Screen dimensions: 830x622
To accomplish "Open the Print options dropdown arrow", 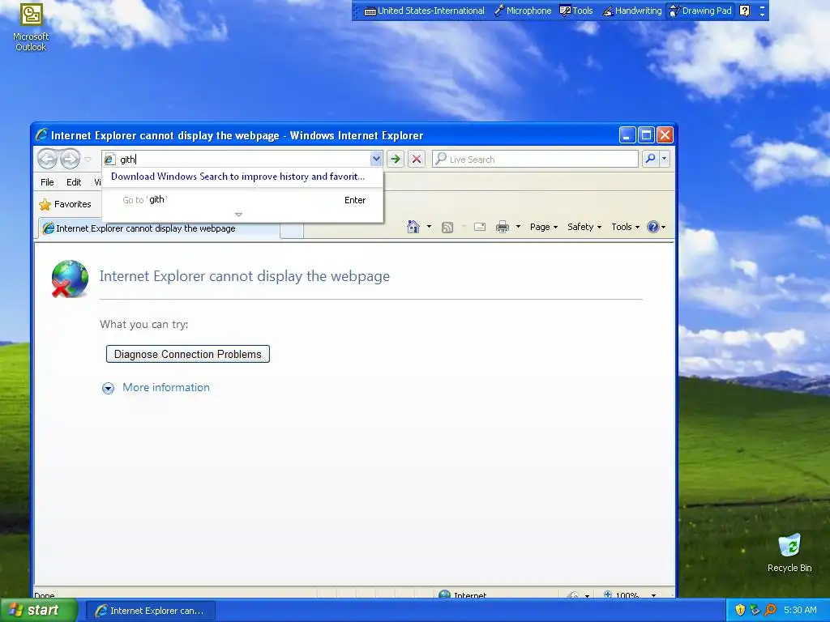I will pyautogui.click(x=518, y=227).
